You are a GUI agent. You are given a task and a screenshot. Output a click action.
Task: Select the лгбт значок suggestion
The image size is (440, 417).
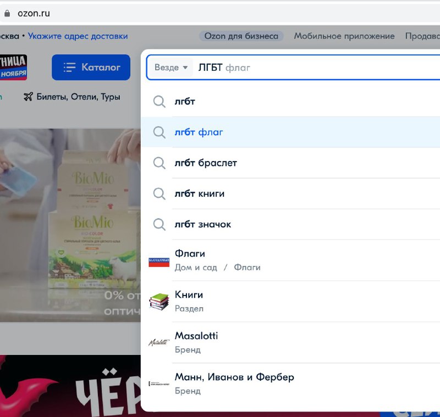290,225
